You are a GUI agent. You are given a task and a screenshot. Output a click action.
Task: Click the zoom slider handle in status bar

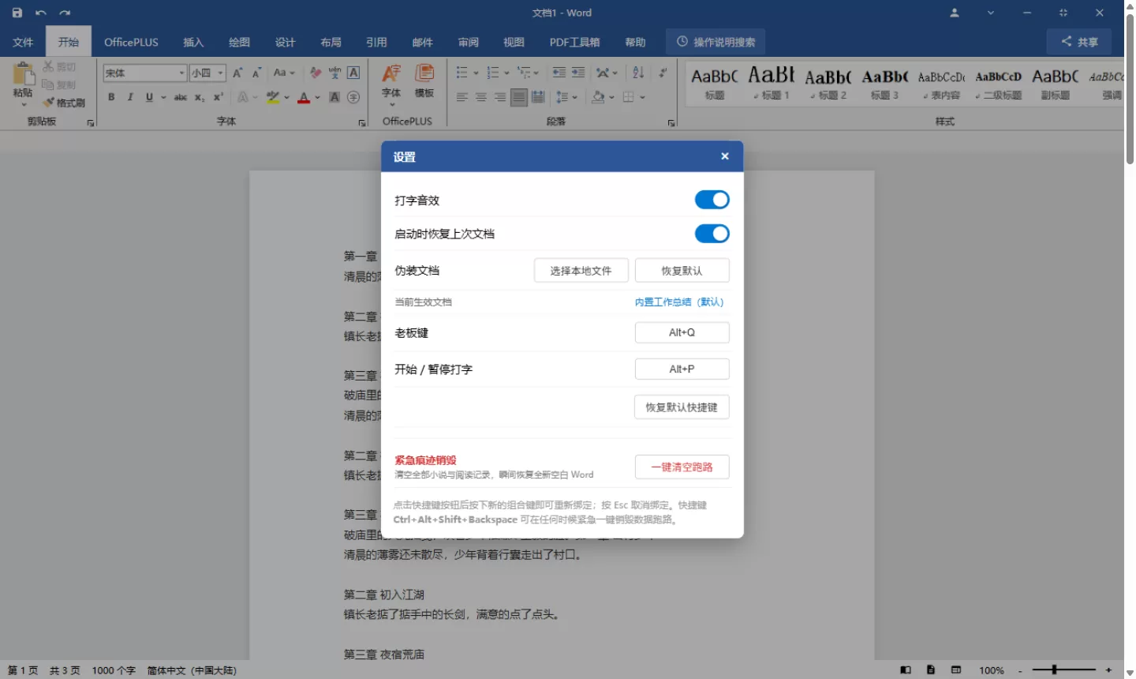[x=1054, y=670]
